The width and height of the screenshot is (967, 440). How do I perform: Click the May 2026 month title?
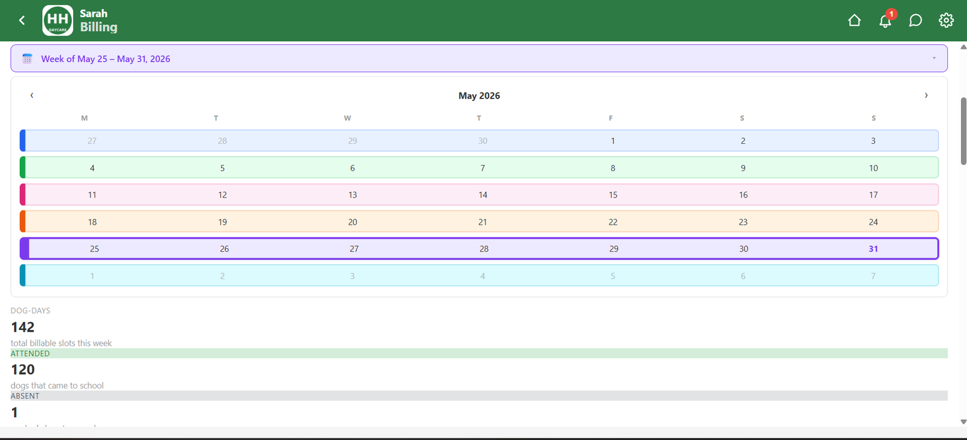pyautogui.click(x=479, y=95)
